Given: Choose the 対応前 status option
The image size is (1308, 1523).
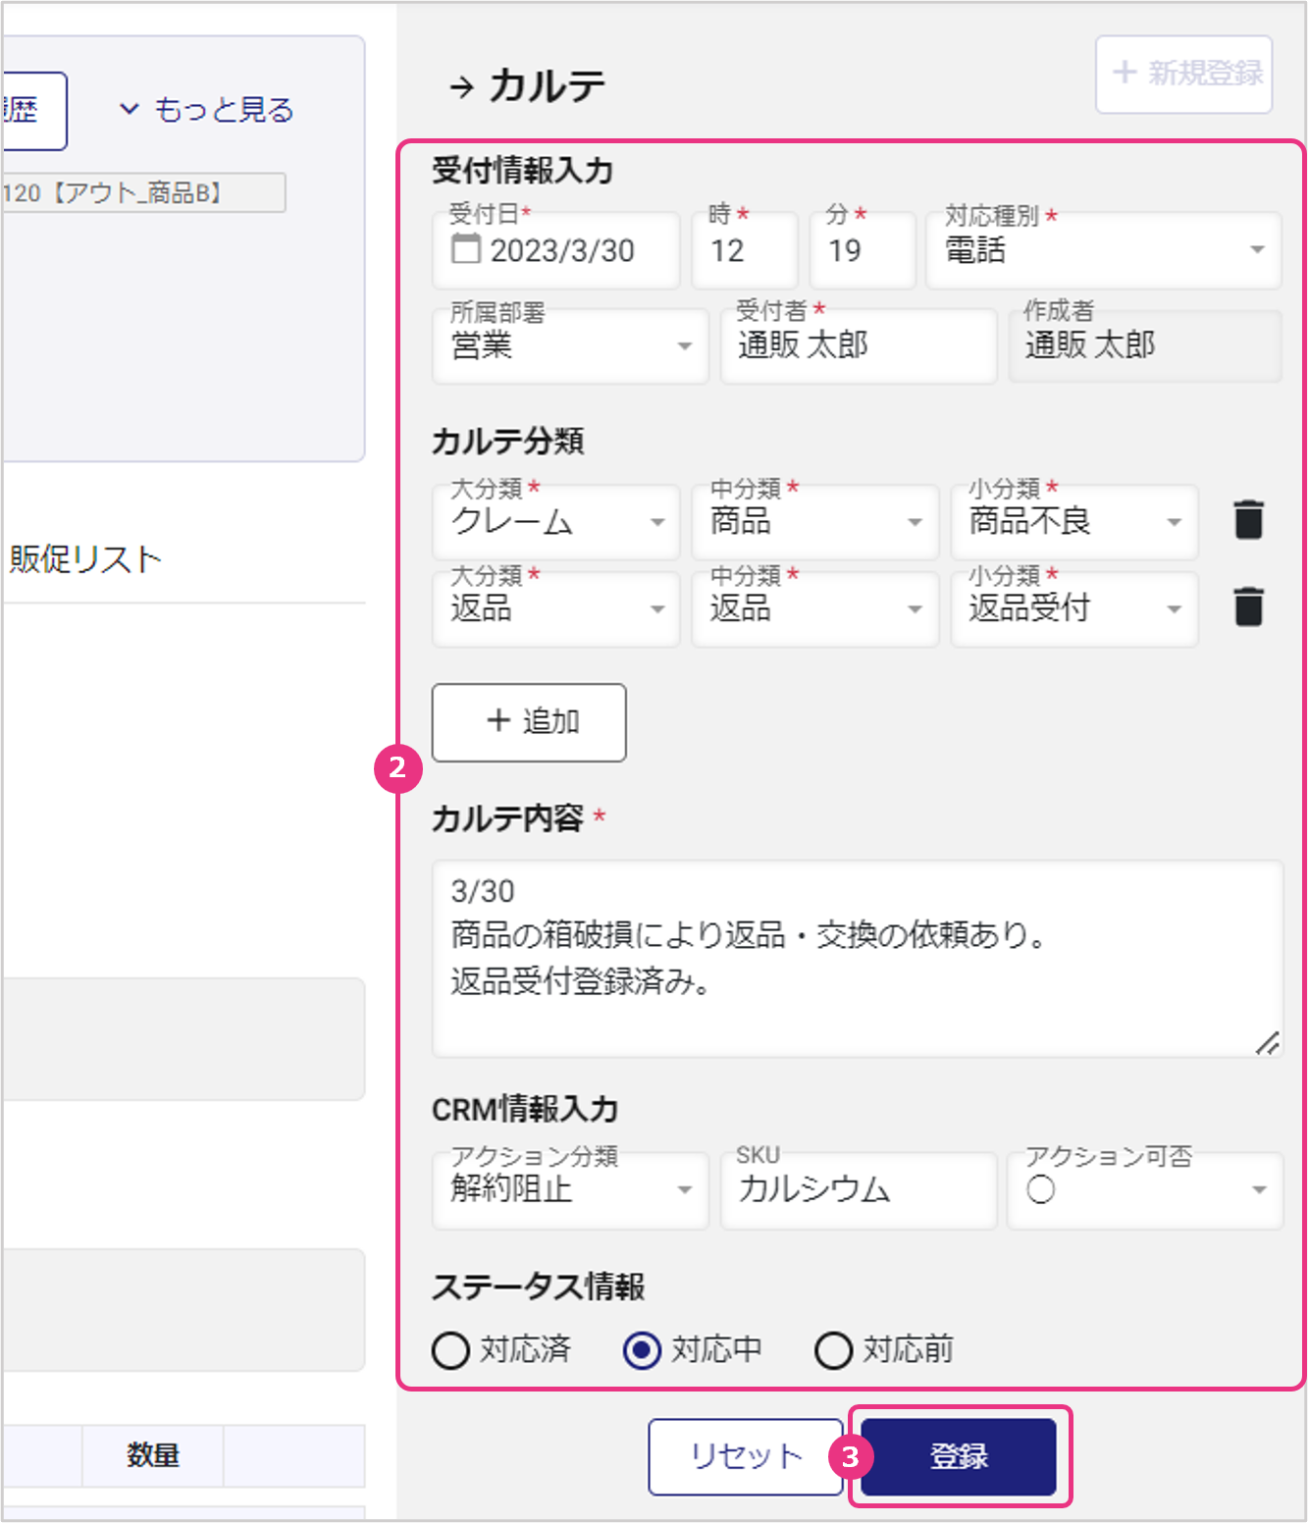Looking at the screenshot, I should coord(833,1350).
